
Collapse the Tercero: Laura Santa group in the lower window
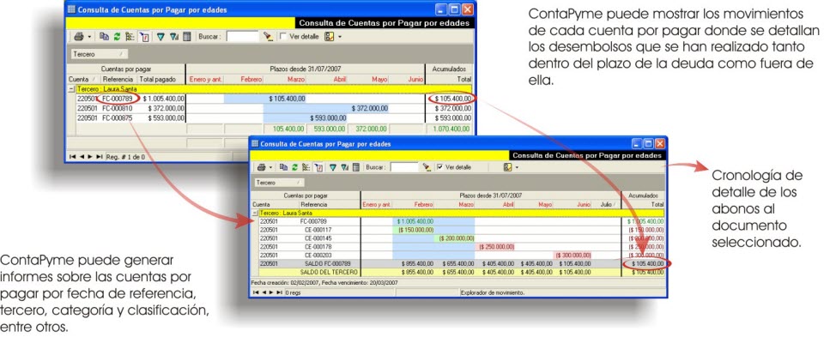(256, 214)
